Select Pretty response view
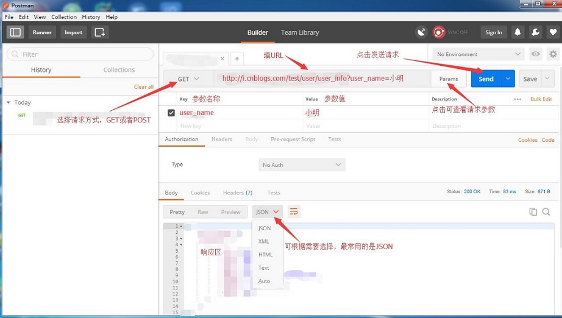The height and width of the screenshot is (318, 562). pos(177,212)
